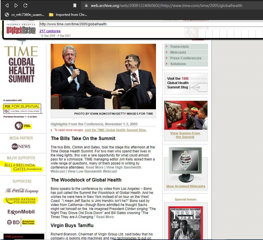Click The Bills Take On the Summit heading
The image size is (263, 240).
coord(83,138)
